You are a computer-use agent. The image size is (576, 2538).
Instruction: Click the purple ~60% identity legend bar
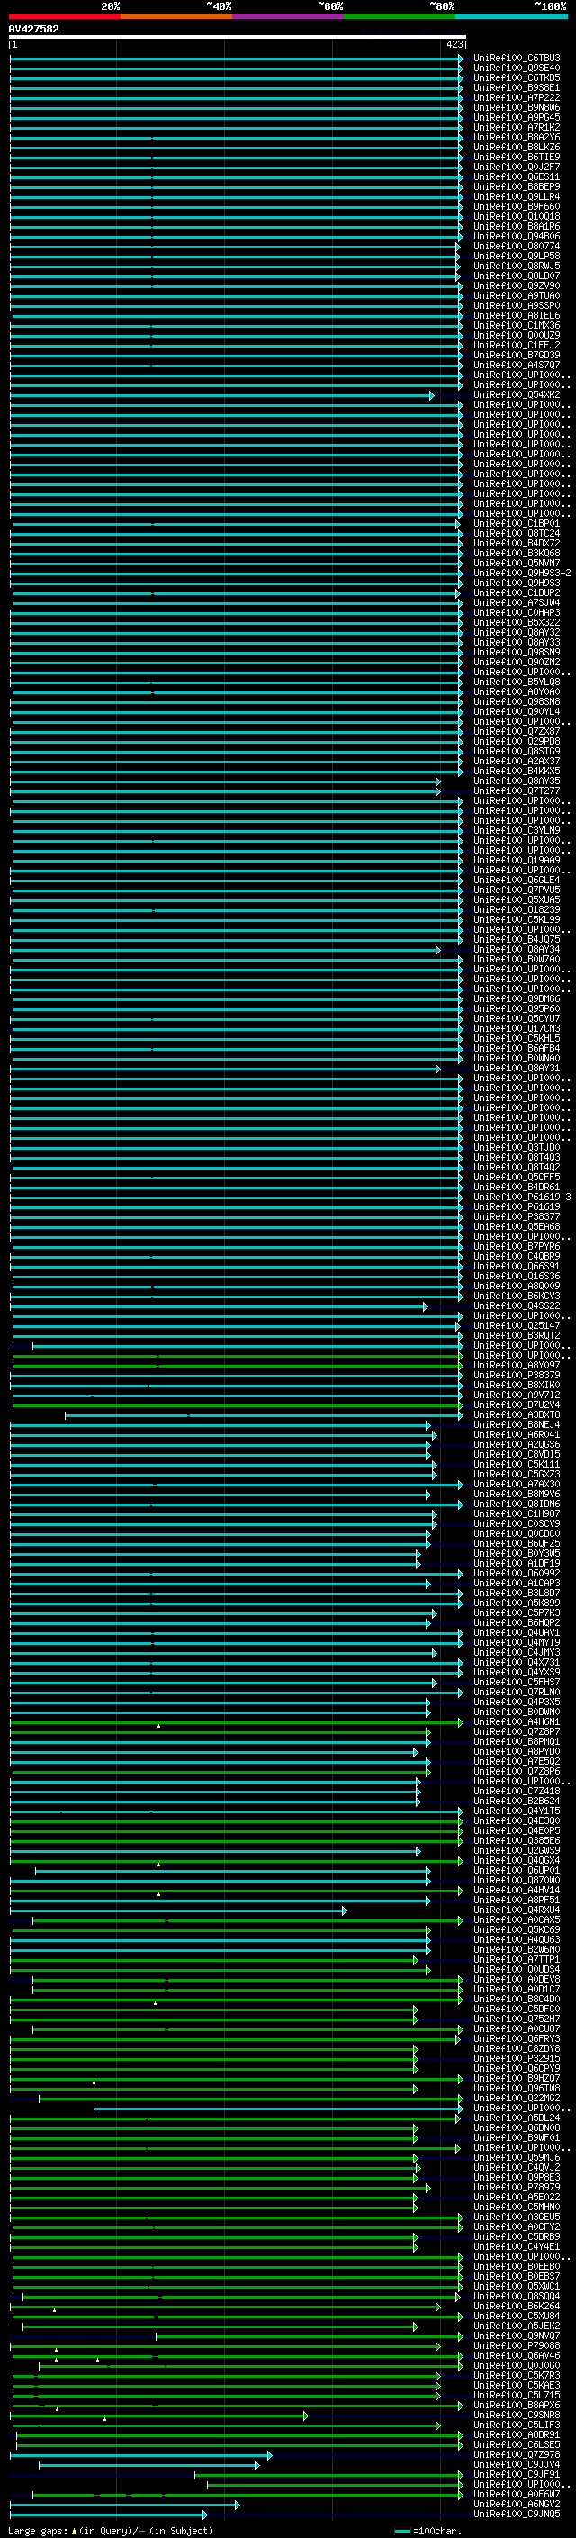tap(289, 16)
